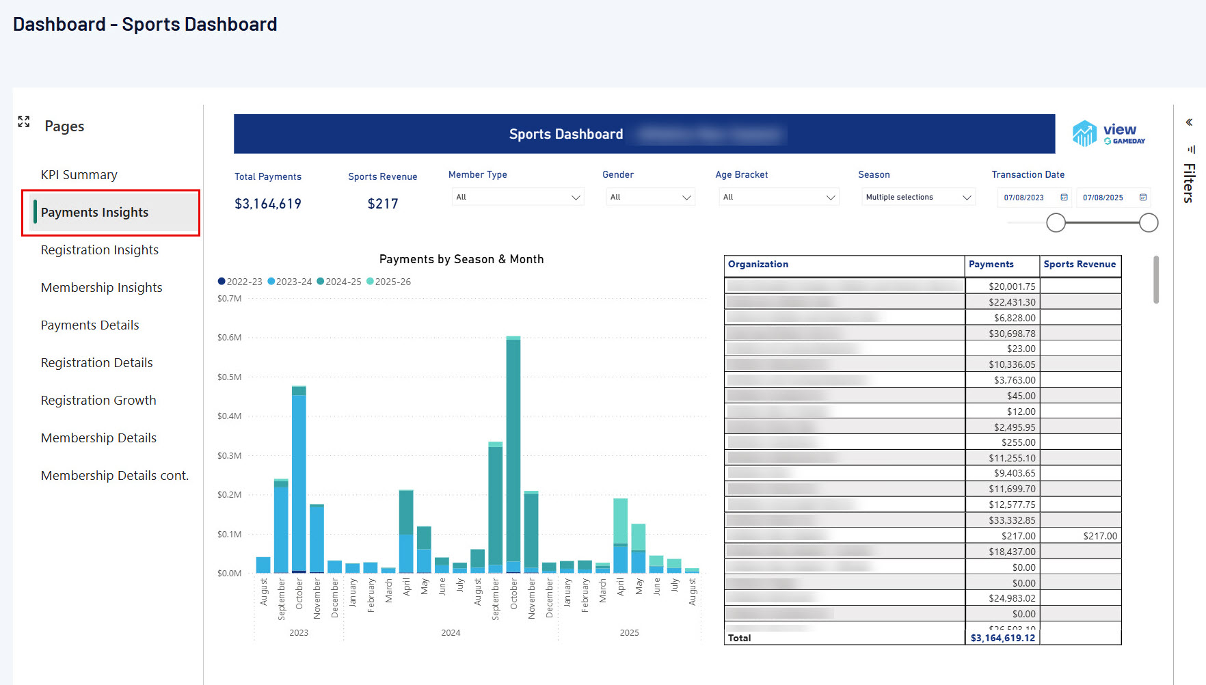
Task: Click the left transaction date slider handle
Action: pyautogui.click(x=1056, y=223)
